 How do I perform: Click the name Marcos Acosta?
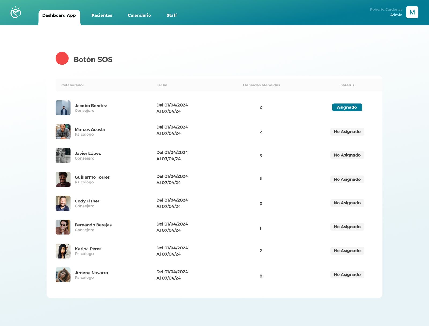[x=90, y=129]
